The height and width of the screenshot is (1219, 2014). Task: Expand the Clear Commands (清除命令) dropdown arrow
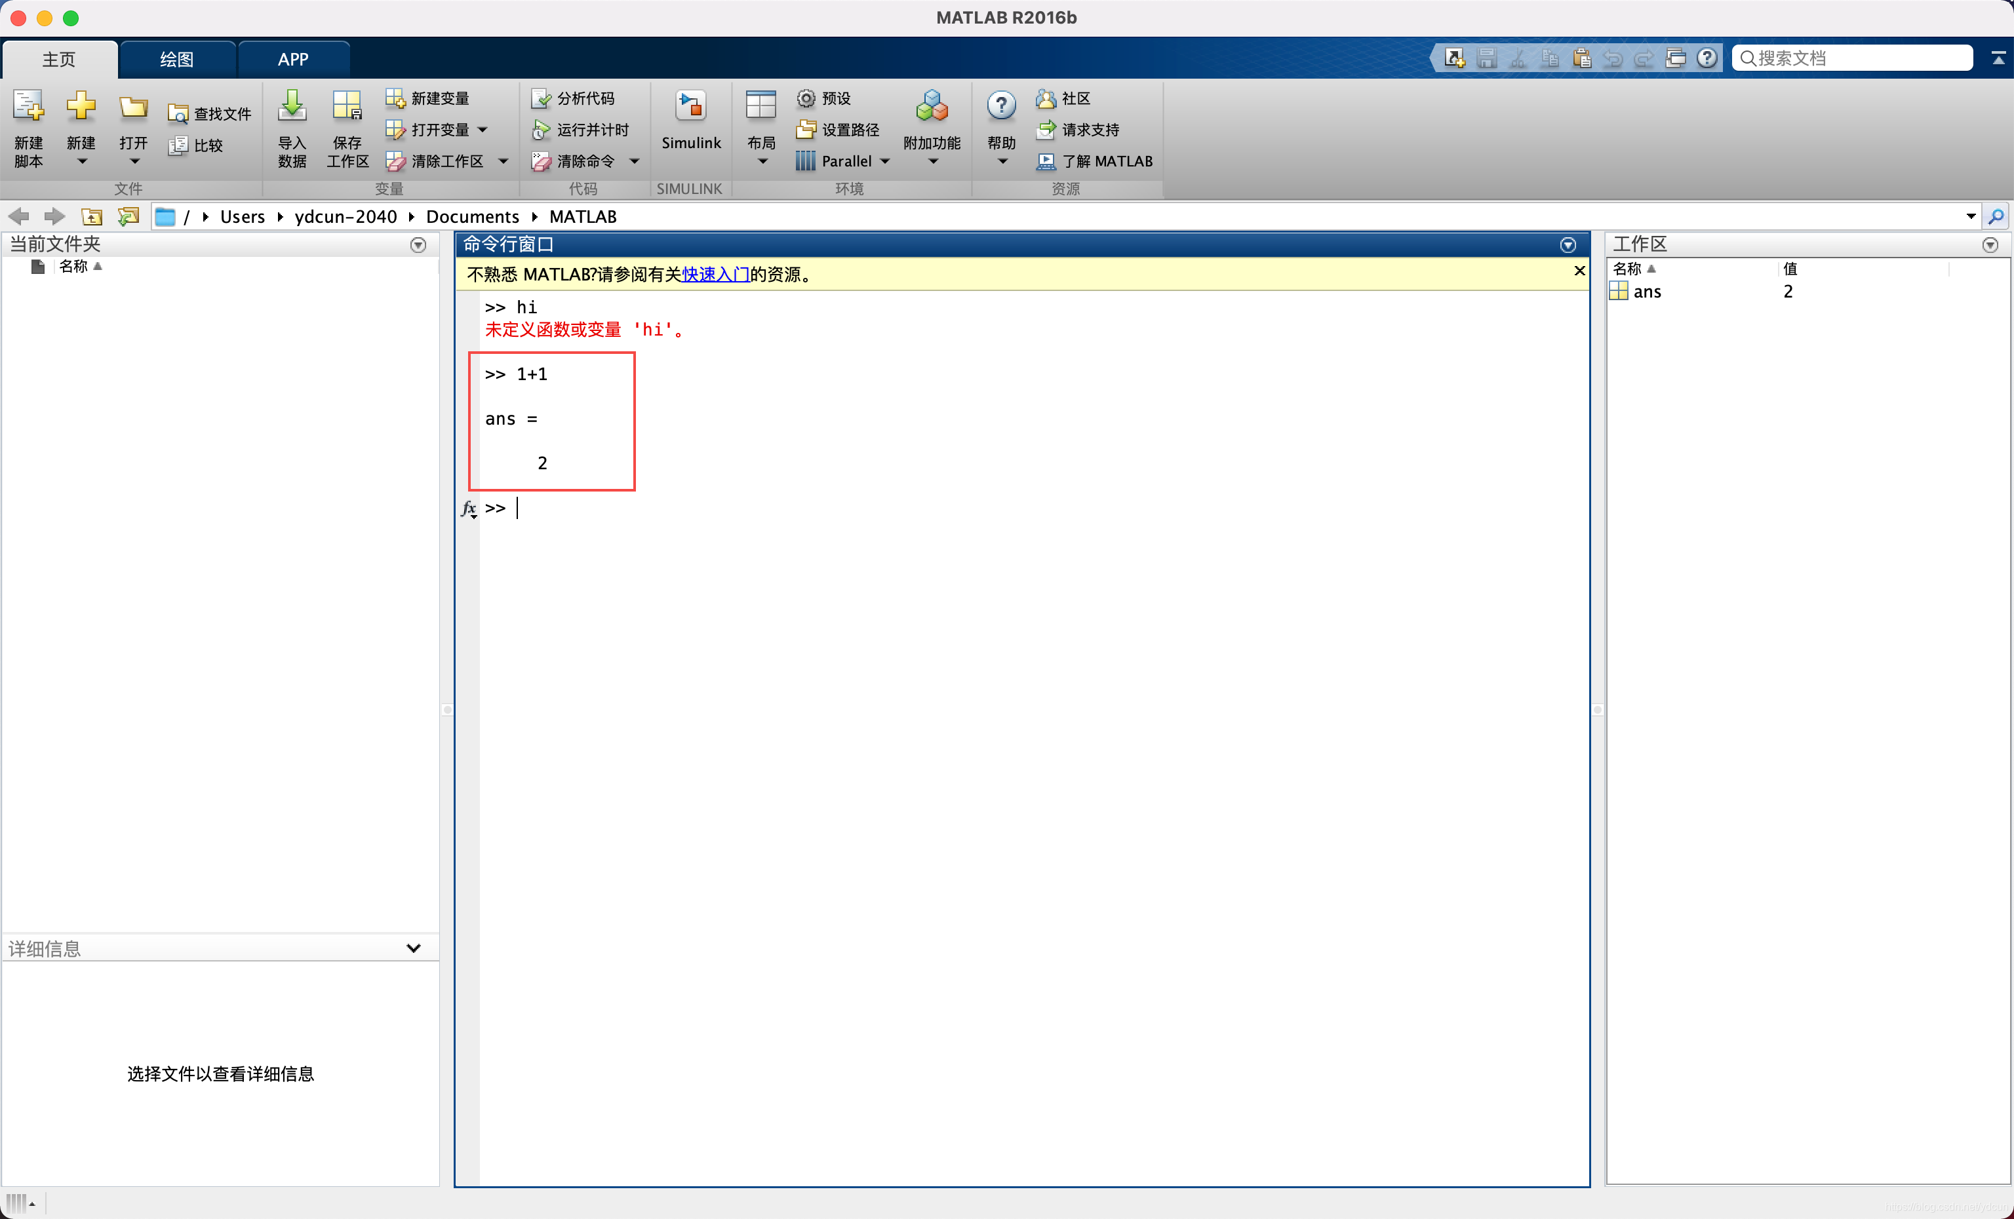(x=634, y=162)
